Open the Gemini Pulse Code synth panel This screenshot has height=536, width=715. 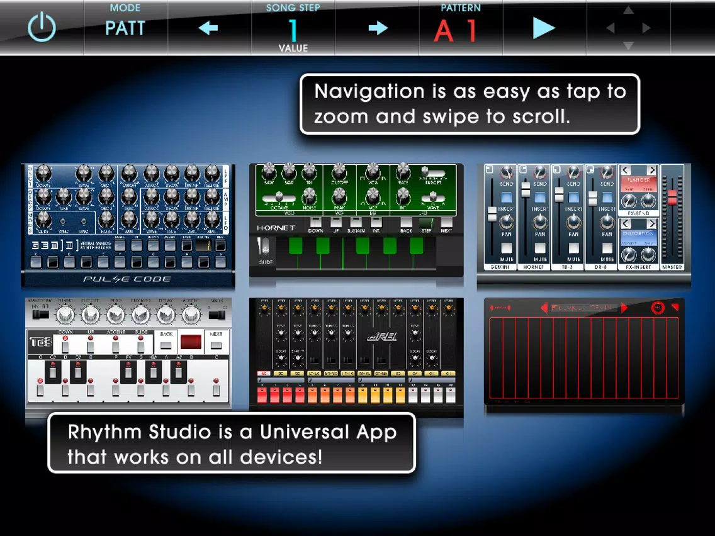(128, 225)
